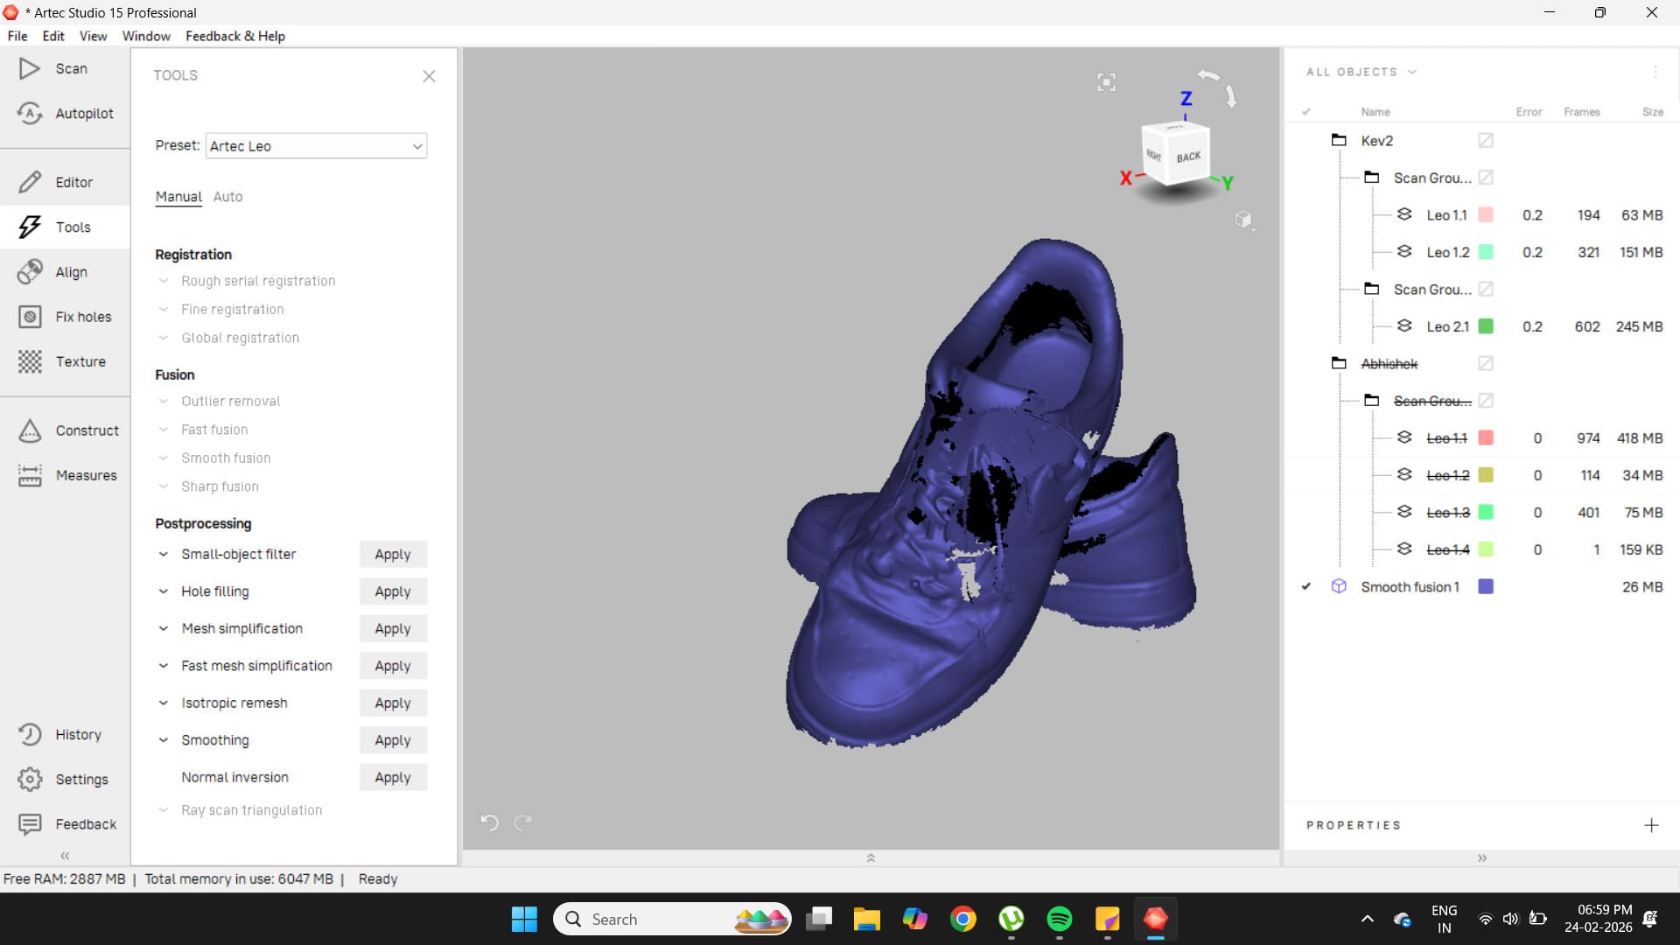
Task: Open the Preset dropdown showing Artec Leo
Action: tap(316, 146)
